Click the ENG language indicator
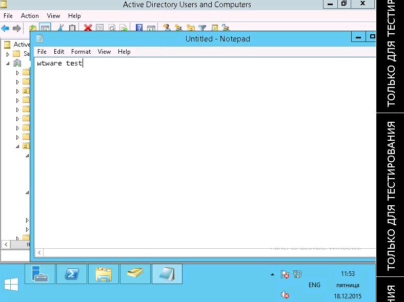This screenshot has width=404, height=302. pos(314,285)
